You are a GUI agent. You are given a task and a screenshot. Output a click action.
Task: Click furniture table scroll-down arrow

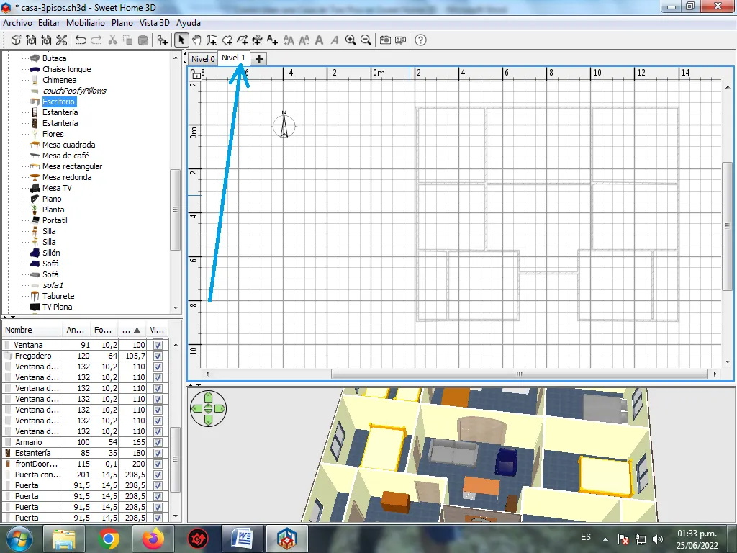pyautogui.click(x=176, y=516)
